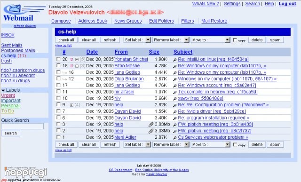This screenshot has width=301, height=182.
Task: Enable the top copy checkbox
Action: coord(235,40)
